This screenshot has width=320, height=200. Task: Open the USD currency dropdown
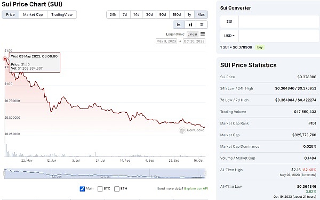[229, 36]
